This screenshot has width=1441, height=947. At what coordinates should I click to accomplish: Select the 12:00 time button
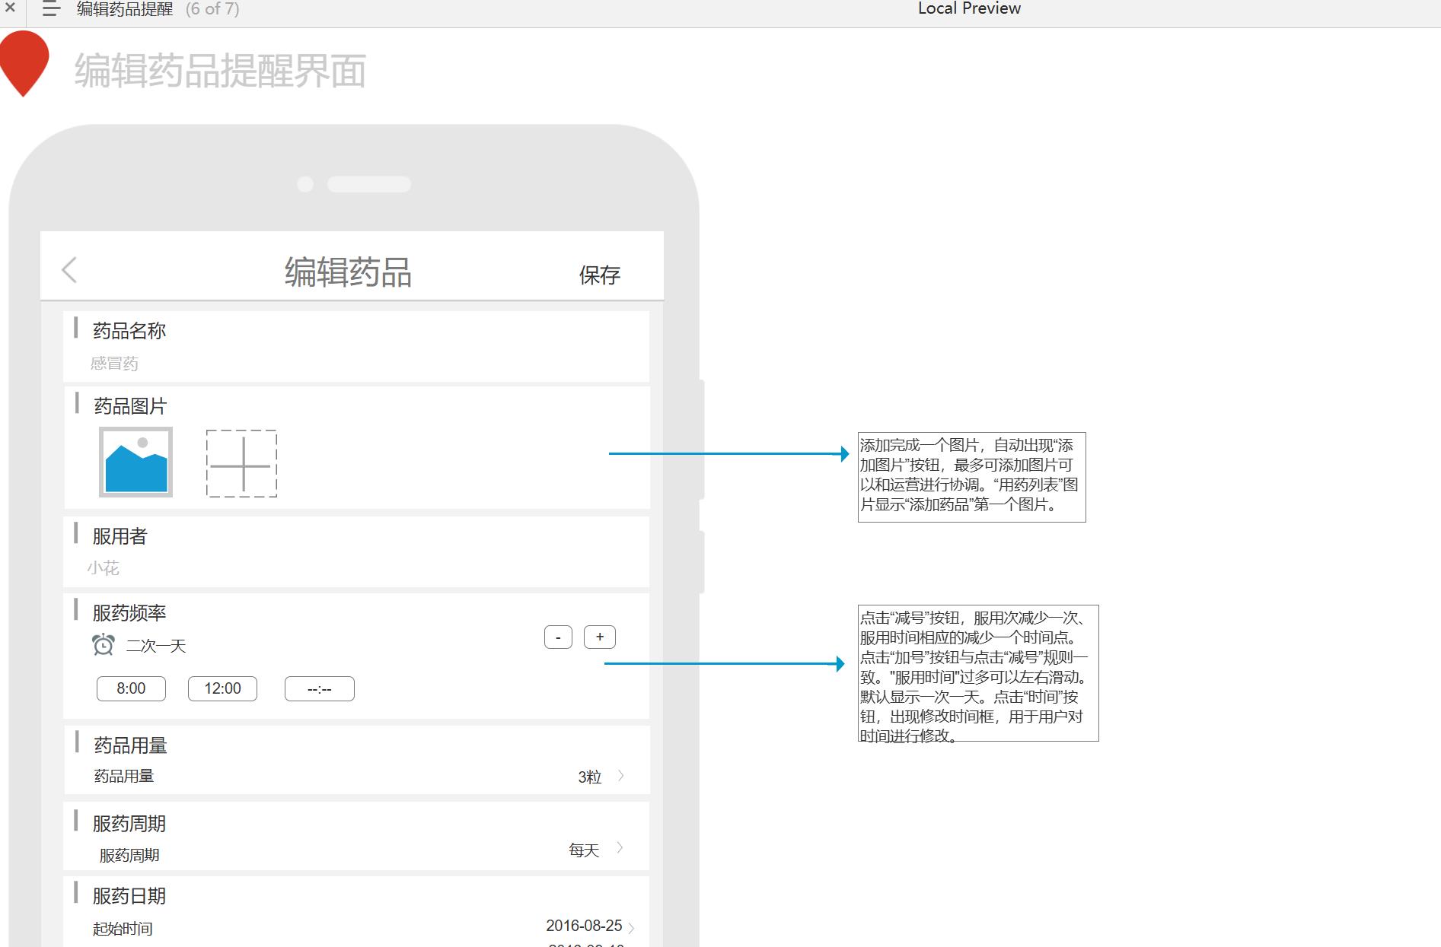coord(222,688)
